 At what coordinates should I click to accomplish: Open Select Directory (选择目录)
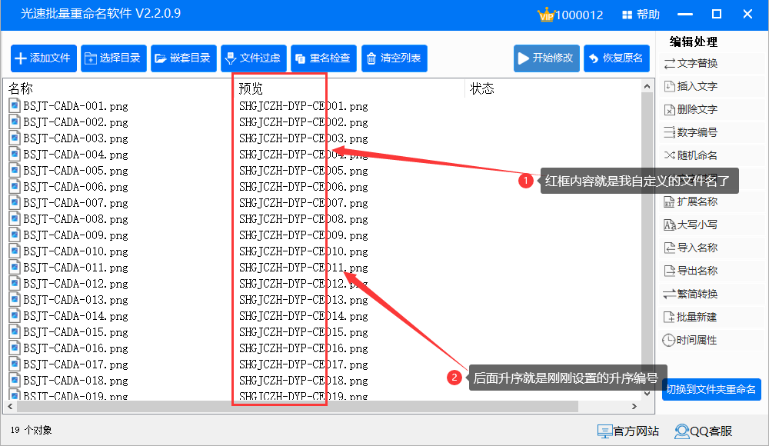point(114,58)
